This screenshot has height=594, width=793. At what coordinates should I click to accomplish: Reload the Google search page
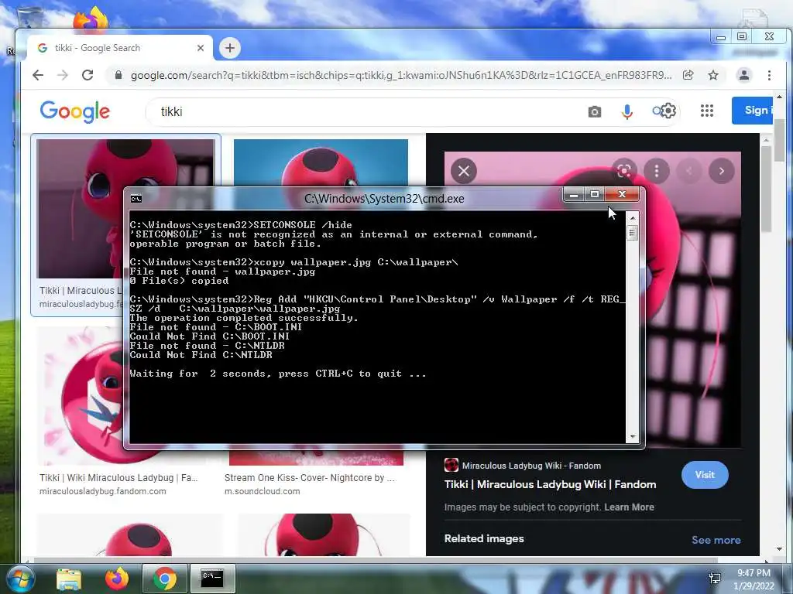[88, 75]
